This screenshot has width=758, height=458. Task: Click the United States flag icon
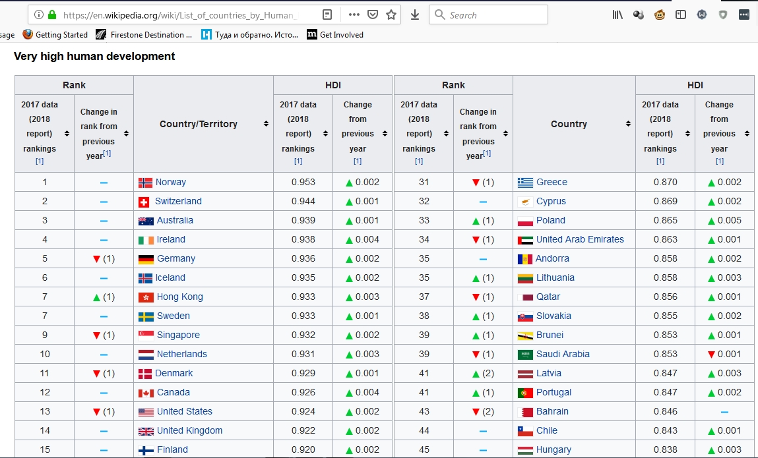[146, 412]
